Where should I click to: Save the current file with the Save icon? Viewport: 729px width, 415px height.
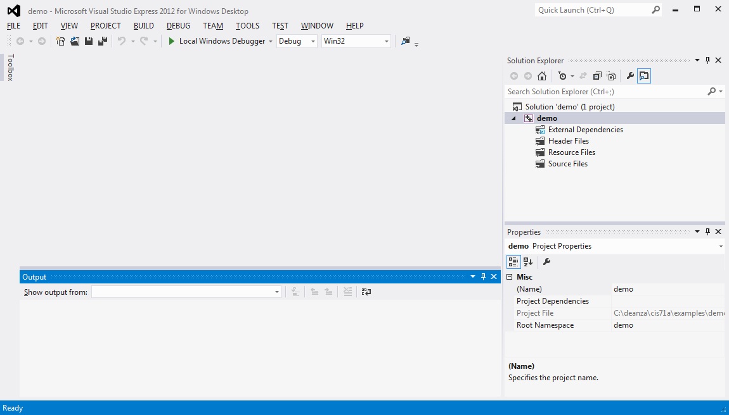pyautogui.click(x=88, y=41)
